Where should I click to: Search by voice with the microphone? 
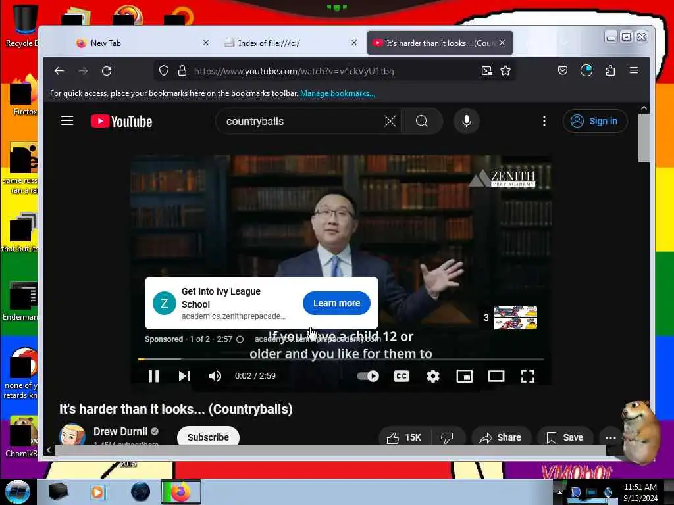[x=467, y=121]
